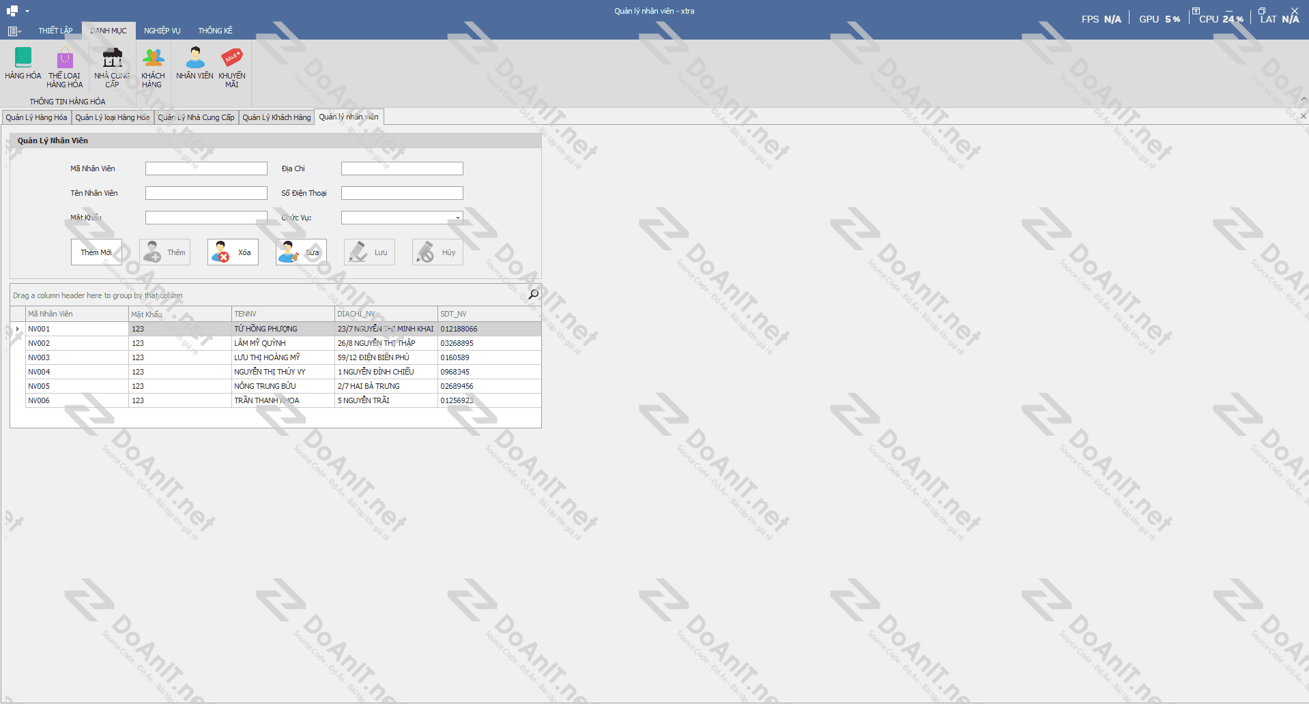Focus the Mã Nhân Viên input field
The width and height of the screenshot is (1309, 704).
tap(206, 168)
